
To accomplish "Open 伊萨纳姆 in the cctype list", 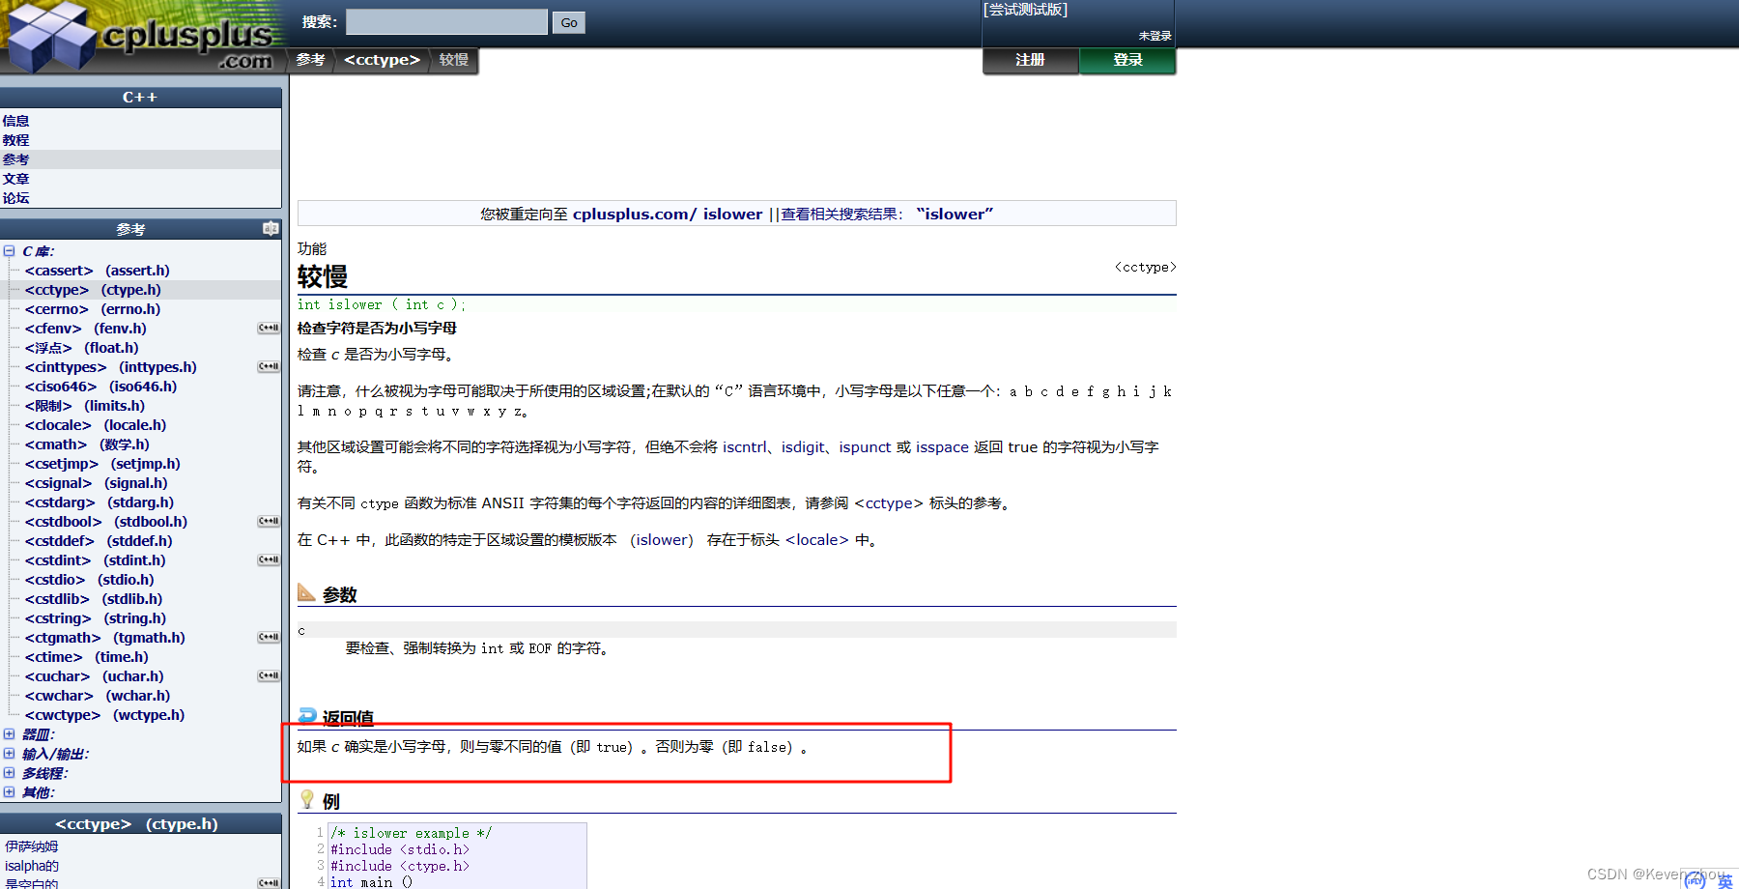I will pos(32,846).
